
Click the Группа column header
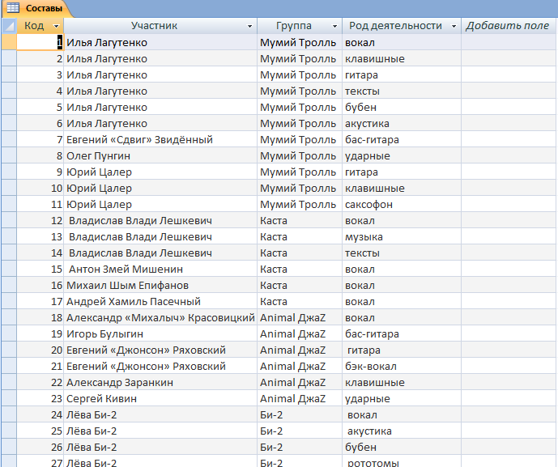(x=300, y=26)
